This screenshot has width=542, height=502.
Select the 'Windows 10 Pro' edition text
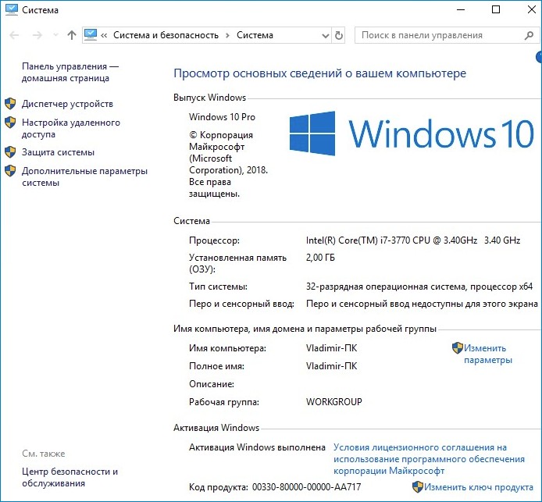coord(222,117)
